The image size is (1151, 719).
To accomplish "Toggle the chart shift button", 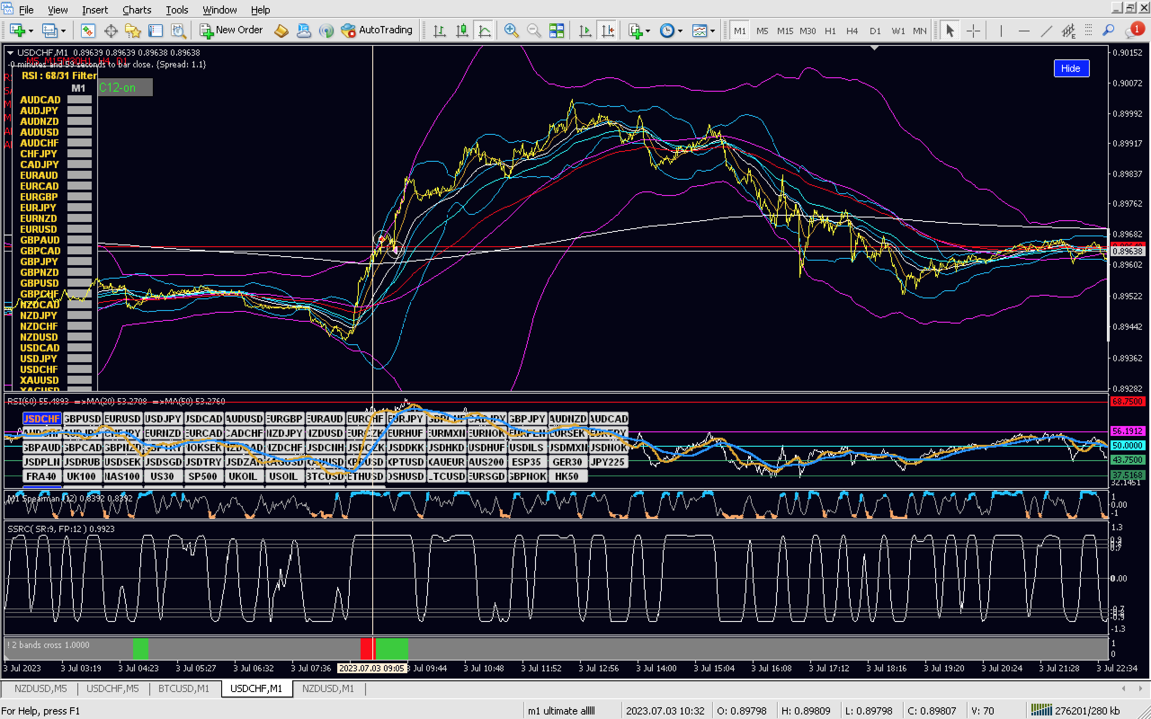I will pos(608,31).
